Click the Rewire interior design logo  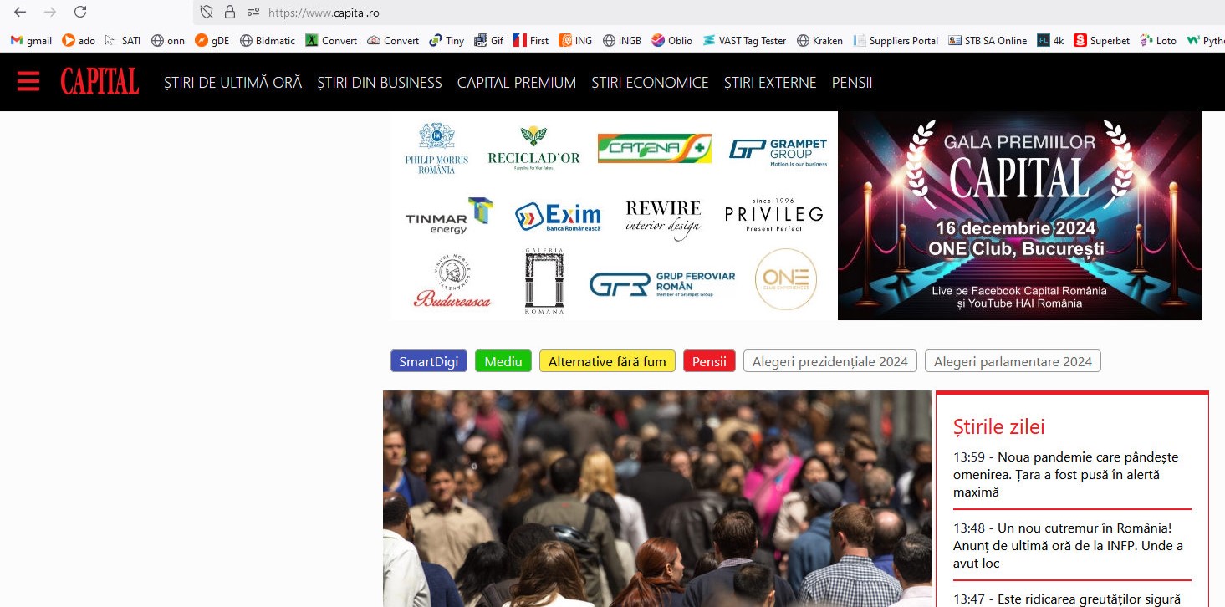point(663,220)
